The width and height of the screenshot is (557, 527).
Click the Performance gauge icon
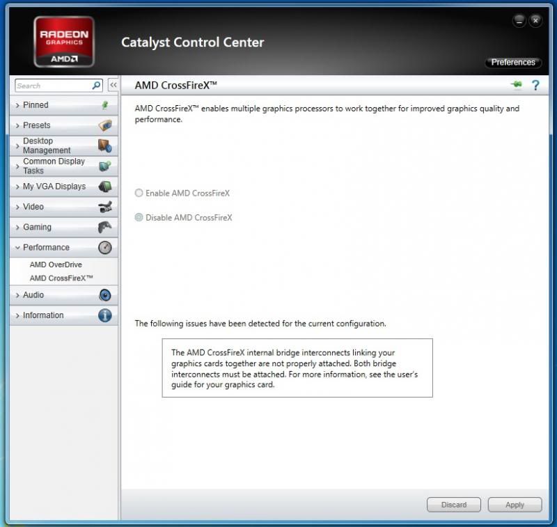pos(105,248)
